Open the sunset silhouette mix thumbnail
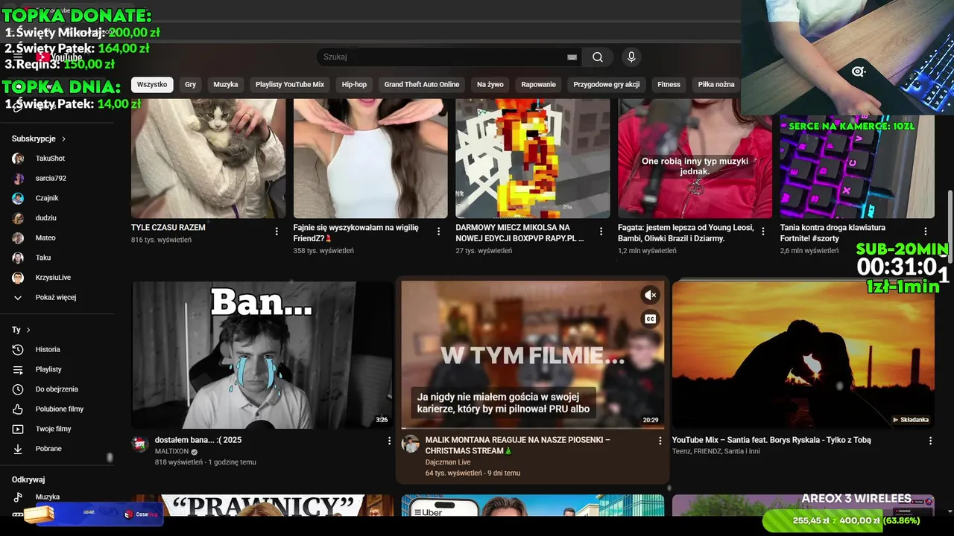Viewport: 954px width, 536px height. [x=803, y=354]
